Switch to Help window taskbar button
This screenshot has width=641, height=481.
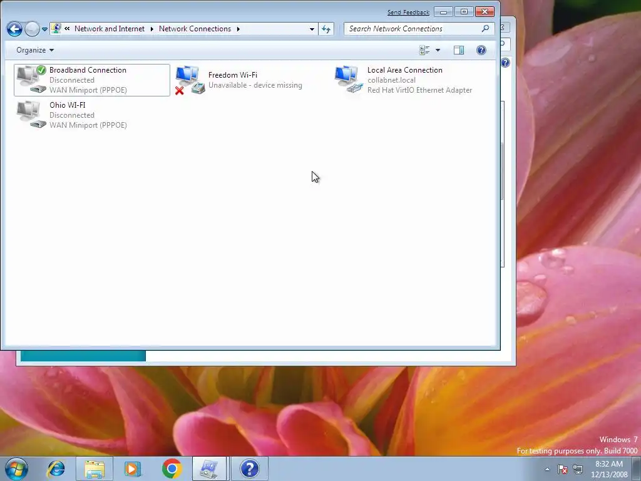(249, 468)
